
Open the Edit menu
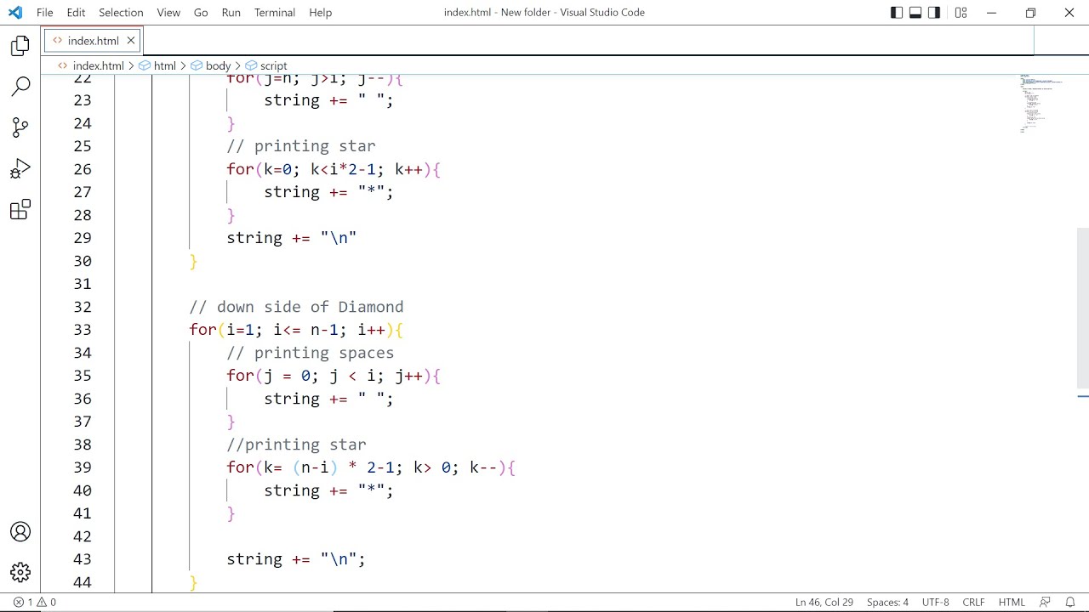(76, 13)
